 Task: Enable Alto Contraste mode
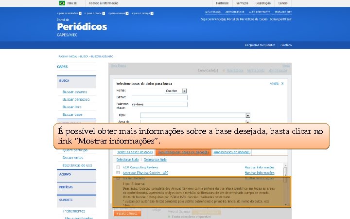point(260,12)
